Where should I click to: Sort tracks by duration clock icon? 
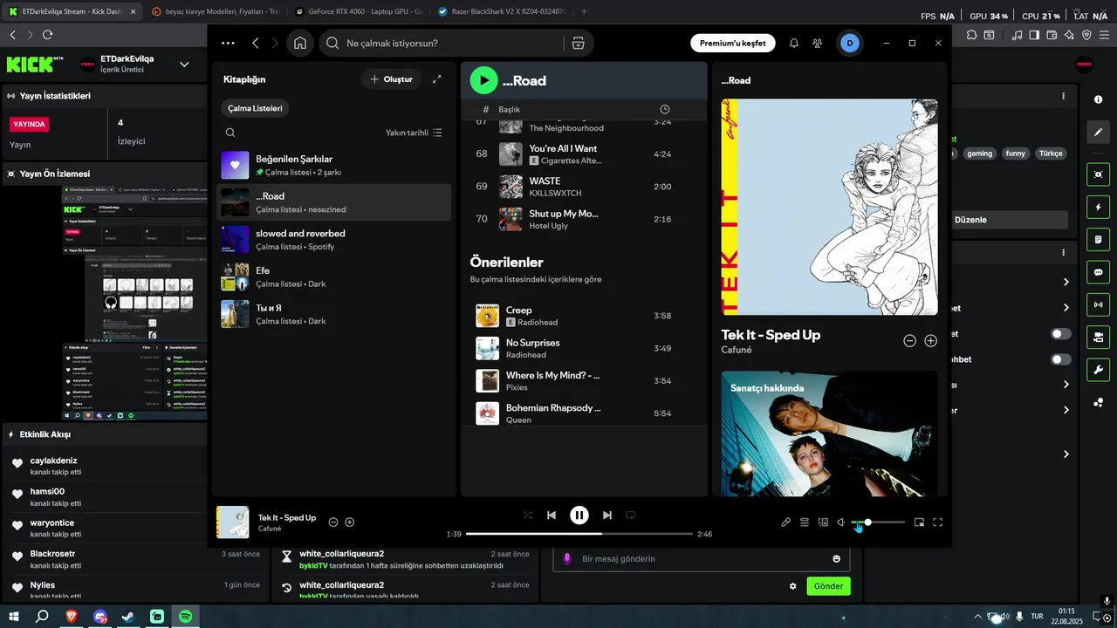665,109
